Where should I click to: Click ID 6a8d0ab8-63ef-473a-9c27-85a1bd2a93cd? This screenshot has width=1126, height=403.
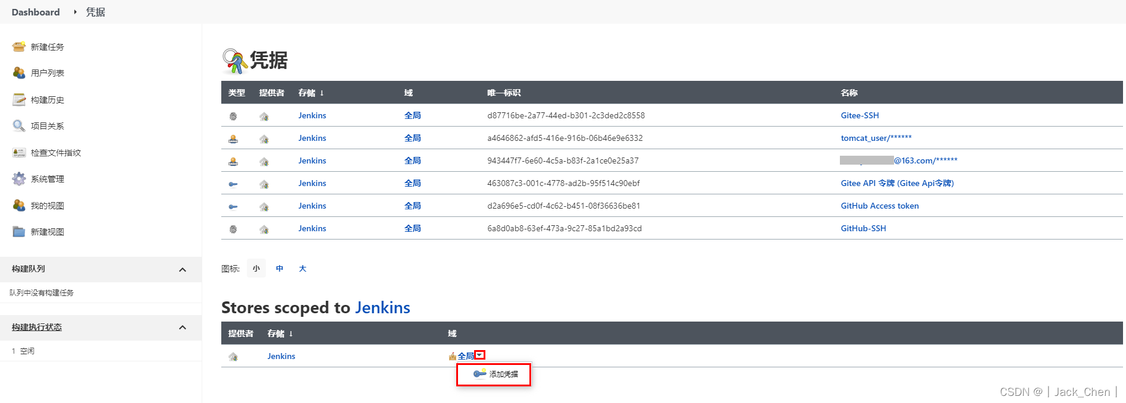tap(564, 228)
